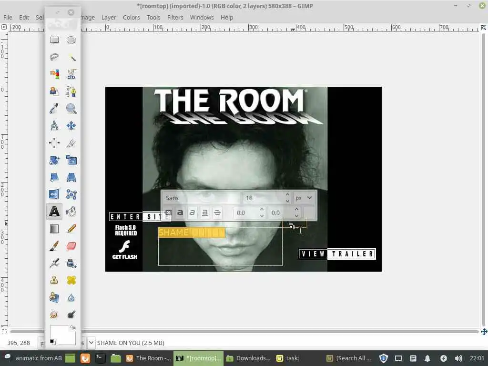Viewport: 488px width, 366px height.
Task: Select the Scissors Select tool
Action: 71,74
